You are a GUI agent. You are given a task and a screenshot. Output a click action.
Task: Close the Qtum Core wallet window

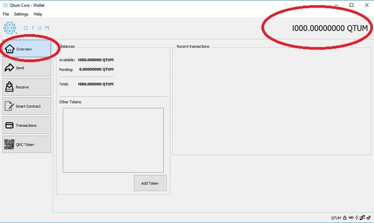tap(367, 5)
